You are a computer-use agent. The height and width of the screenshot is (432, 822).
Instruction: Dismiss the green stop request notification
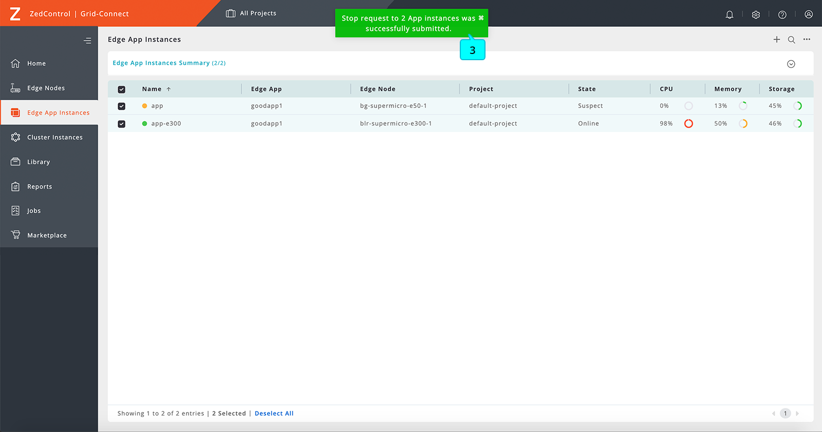(x=481, y=18)
